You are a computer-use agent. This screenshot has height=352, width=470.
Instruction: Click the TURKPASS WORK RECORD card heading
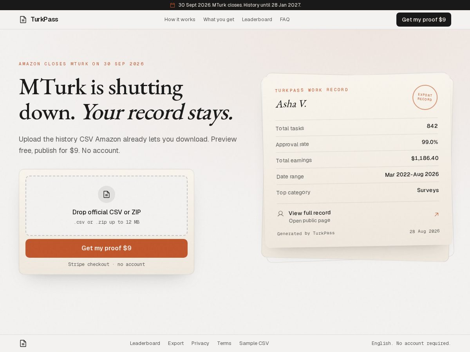pos(311,90)
